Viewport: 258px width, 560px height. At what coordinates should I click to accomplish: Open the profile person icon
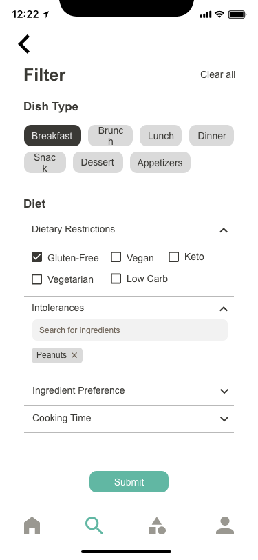(225, 526)
